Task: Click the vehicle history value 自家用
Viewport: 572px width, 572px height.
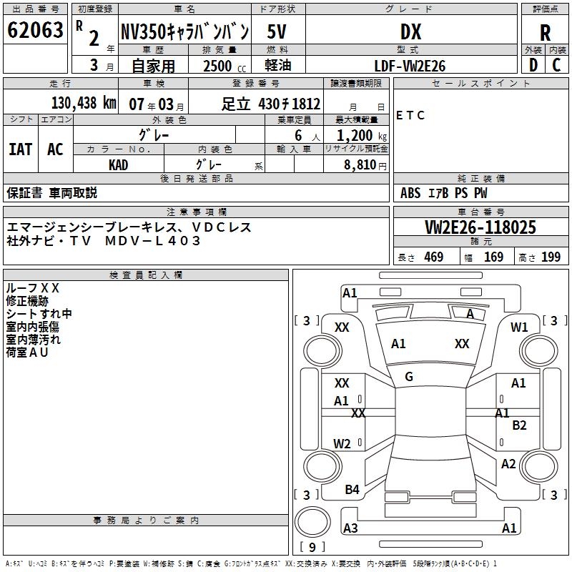Action: coord(153,66)
